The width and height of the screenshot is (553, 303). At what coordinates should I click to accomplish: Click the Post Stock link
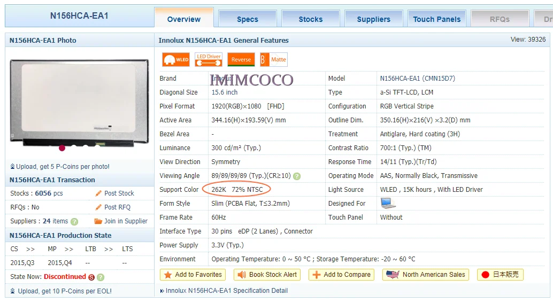(119, 193)
